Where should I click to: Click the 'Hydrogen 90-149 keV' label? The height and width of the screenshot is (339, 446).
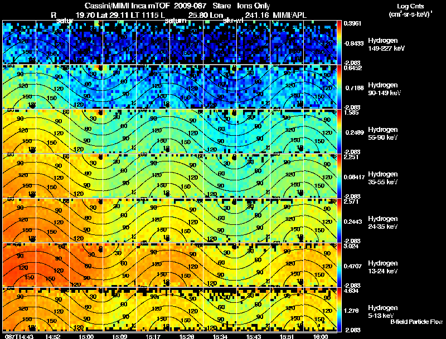point(385,89)
